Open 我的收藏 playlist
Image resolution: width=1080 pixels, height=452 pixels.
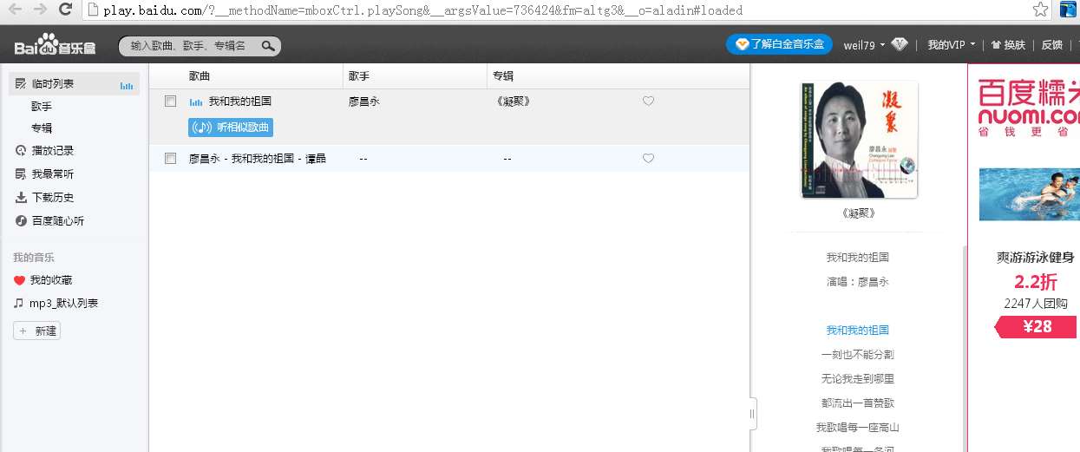point(51,281)
